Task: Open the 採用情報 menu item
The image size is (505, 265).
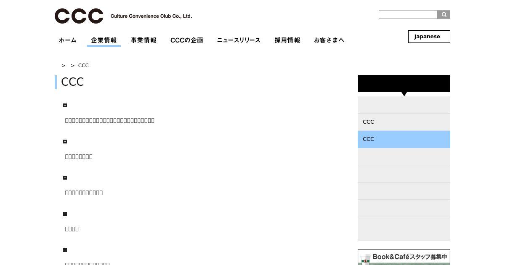Action: pyautogui.click(x=287, y=40)
